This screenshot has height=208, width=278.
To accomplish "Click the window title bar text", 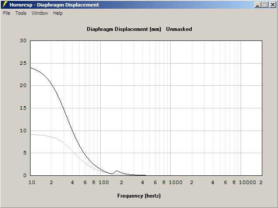I will coord(54,5).
